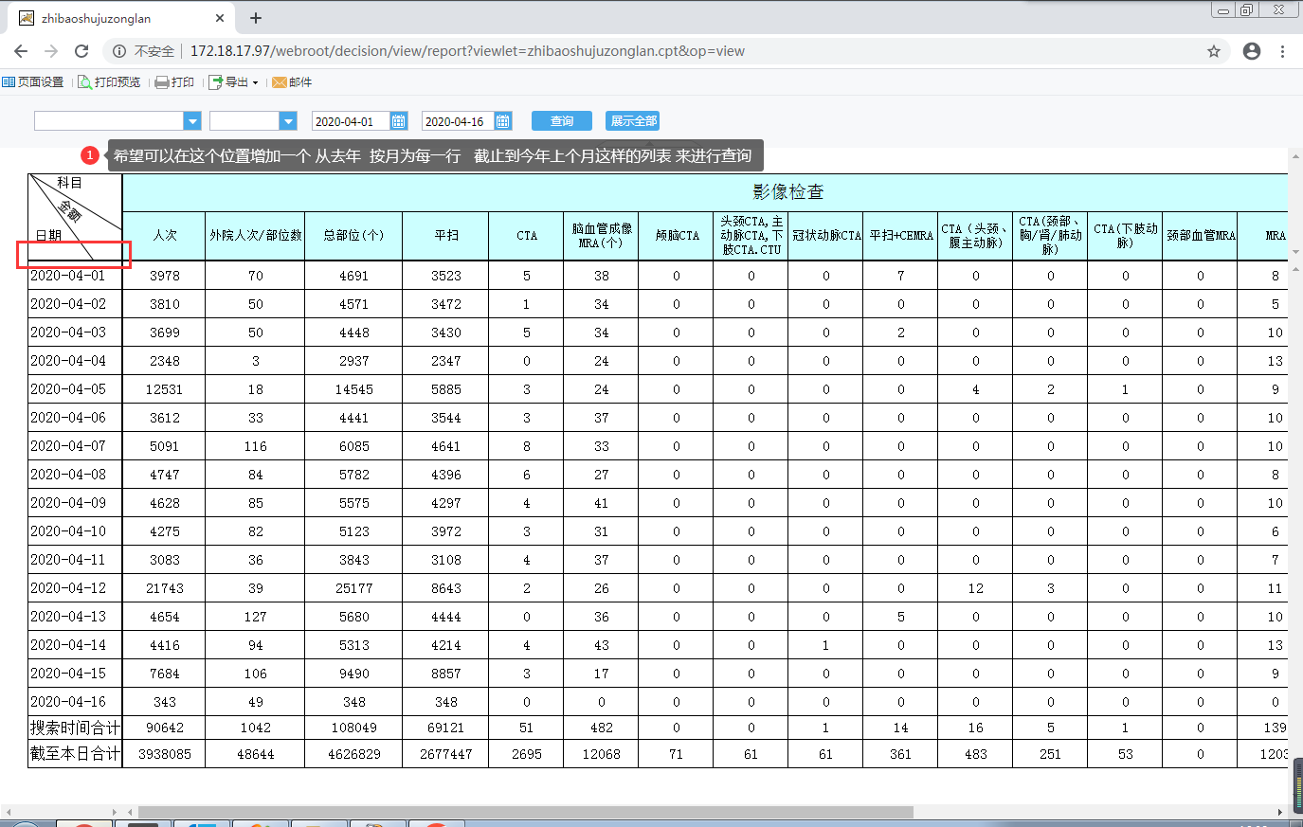The width and height of the screenshot is (1303, 827).
Task: Click the value 25177 in 总部位 column
Action: pos(353,588)
